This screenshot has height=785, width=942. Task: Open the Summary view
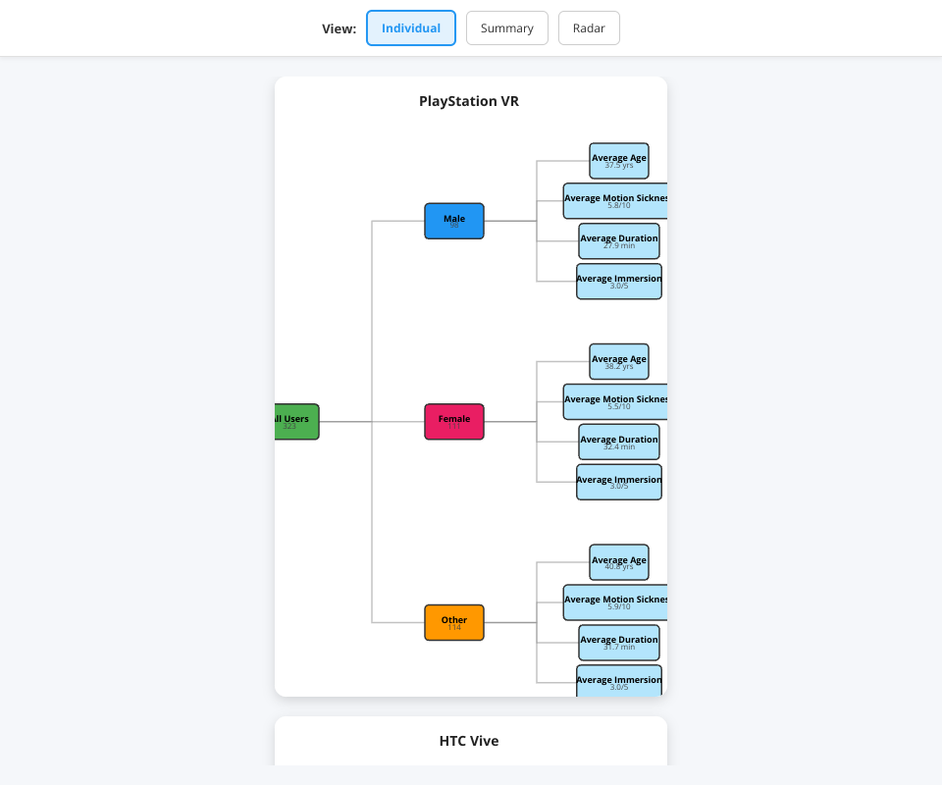tap(506, 28)
